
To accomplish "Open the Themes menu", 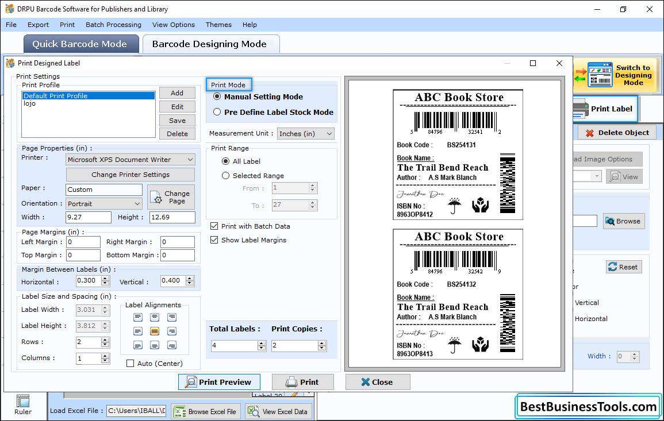I will pyautogui.click(x=218, y=25).
